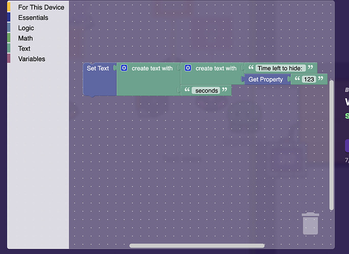Image resolution: width=349 pixels, height=254 pixels.
Task: Click the trash can icon
Action: pyautogui.click(x=310, y=224)
